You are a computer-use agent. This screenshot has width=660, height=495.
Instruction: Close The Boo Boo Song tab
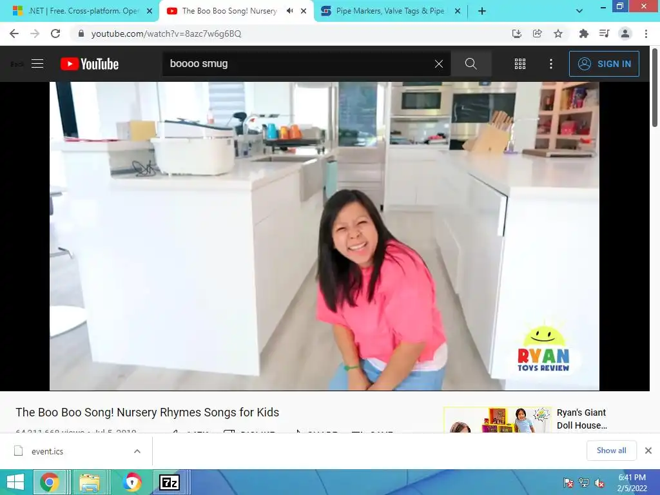pos(304,12)
